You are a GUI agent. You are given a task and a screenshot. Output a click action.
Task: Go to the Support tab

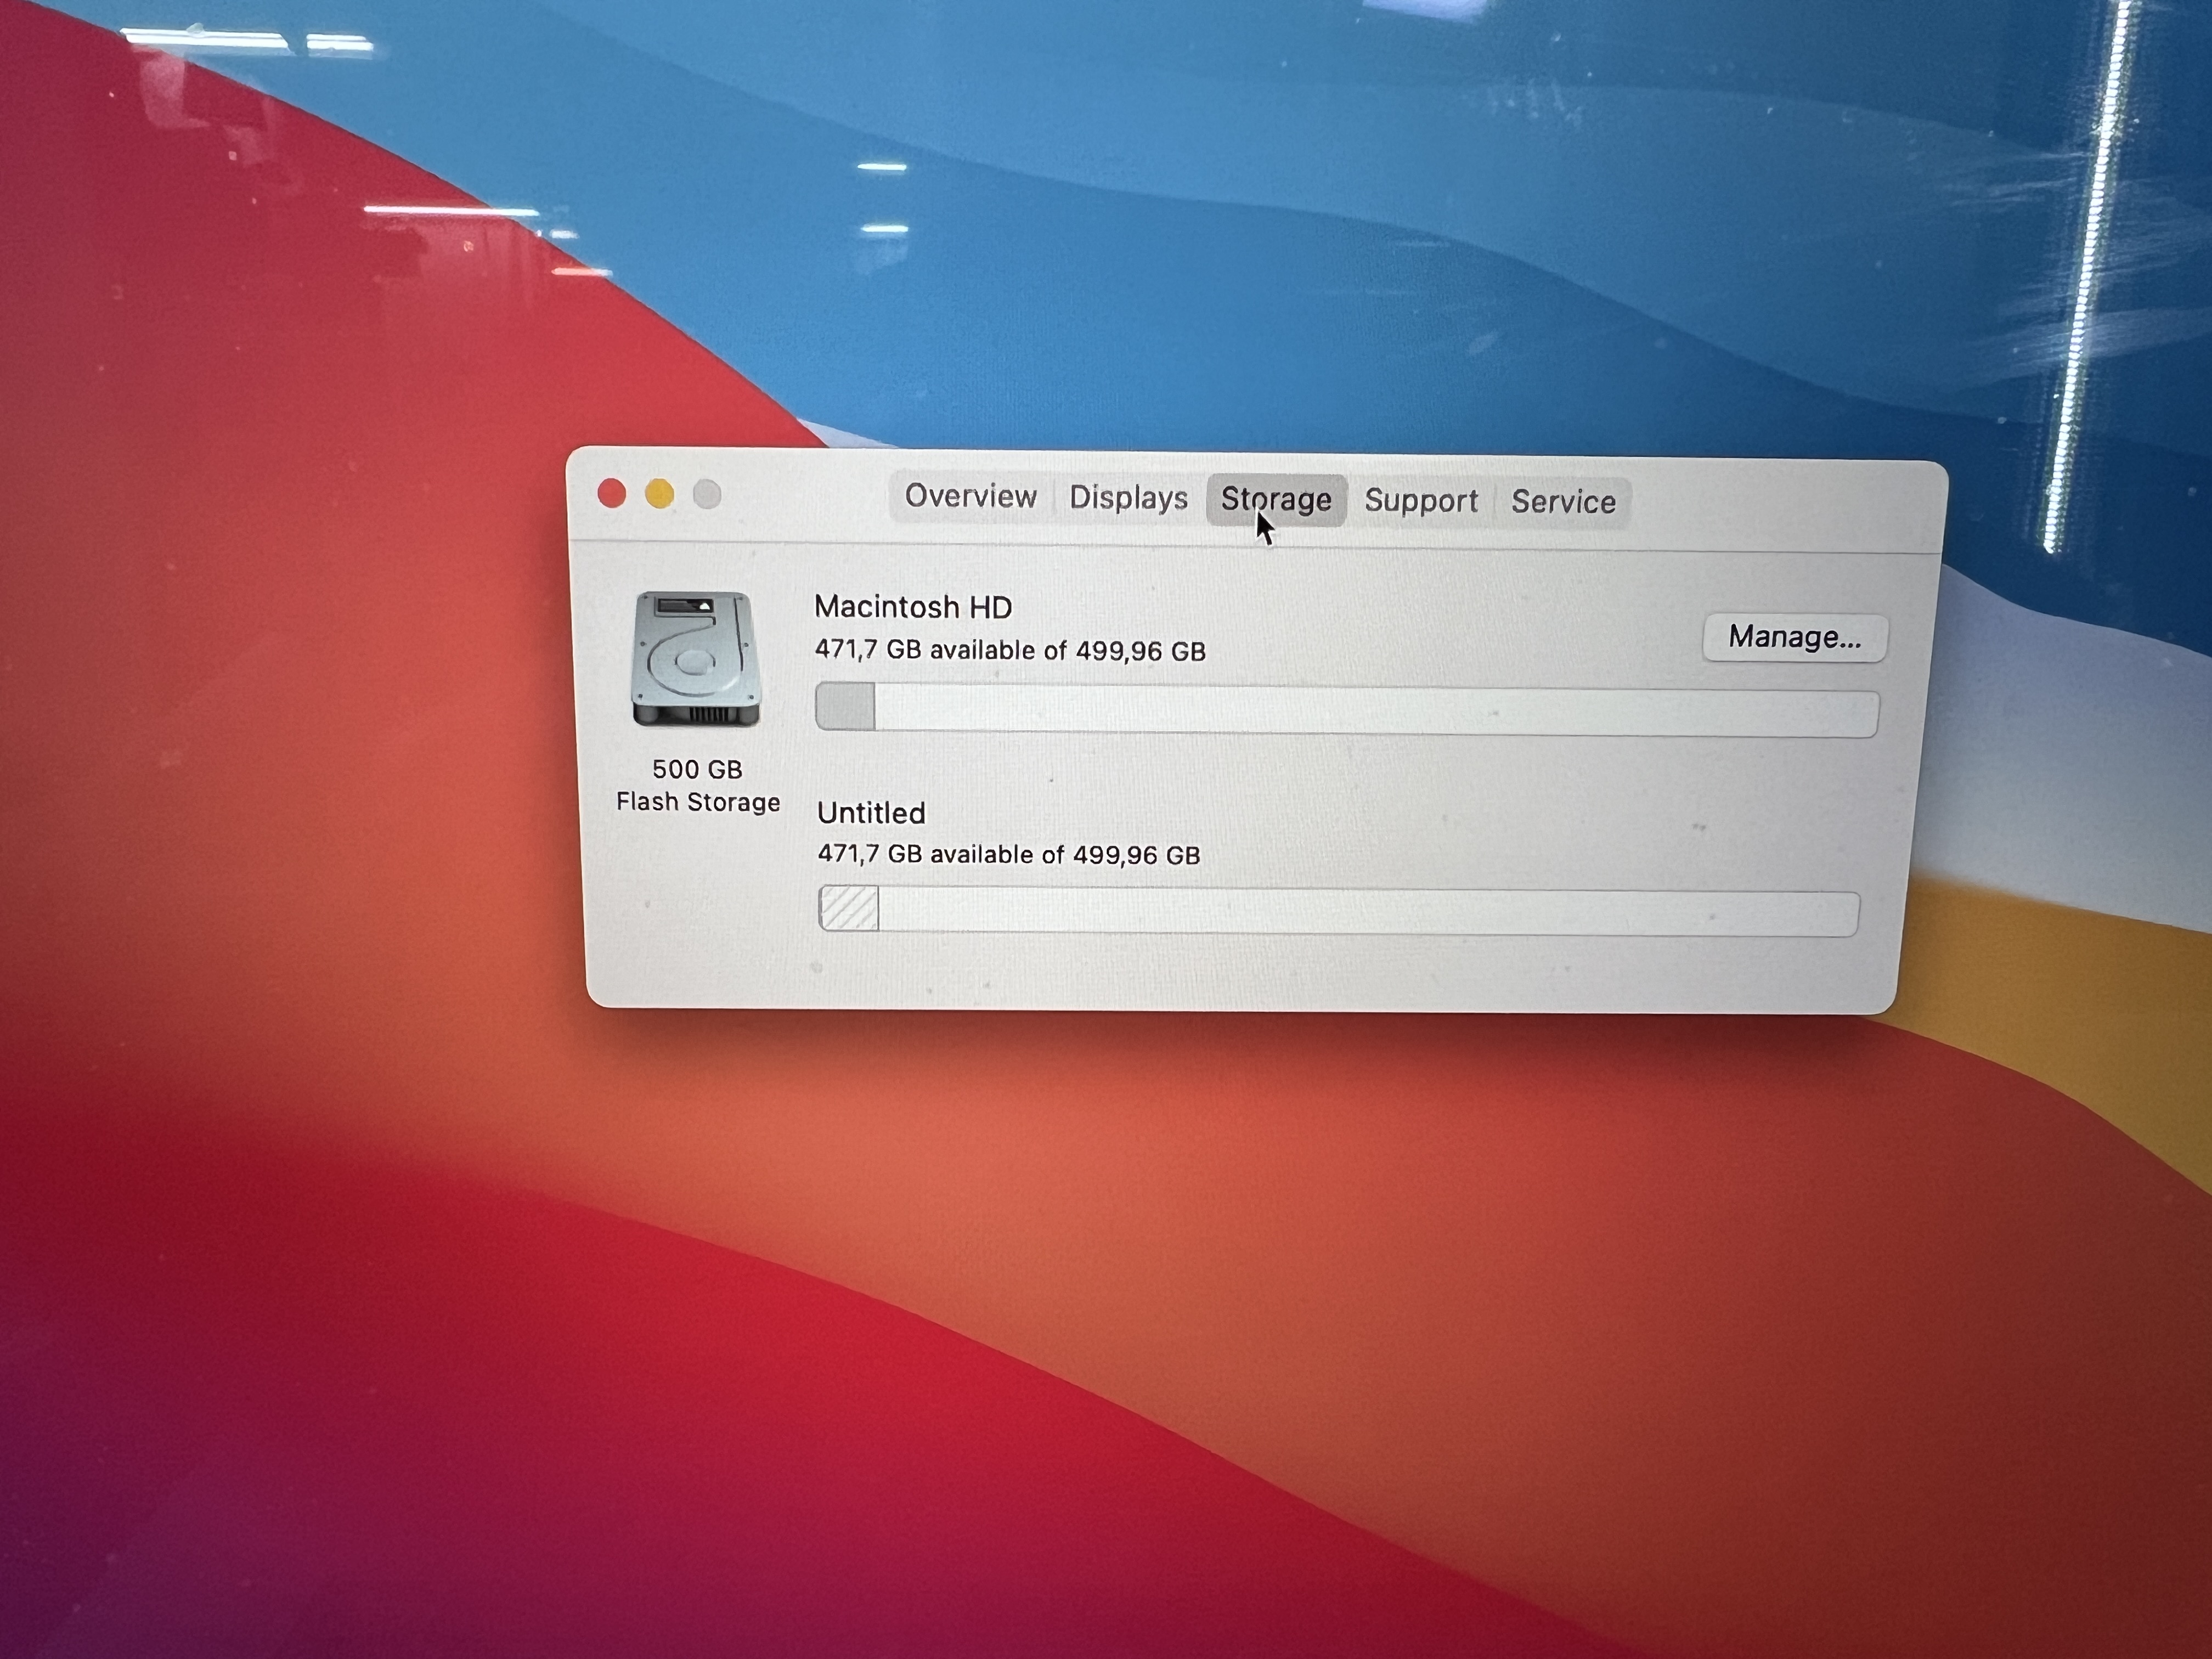[x=1420, y=500]
